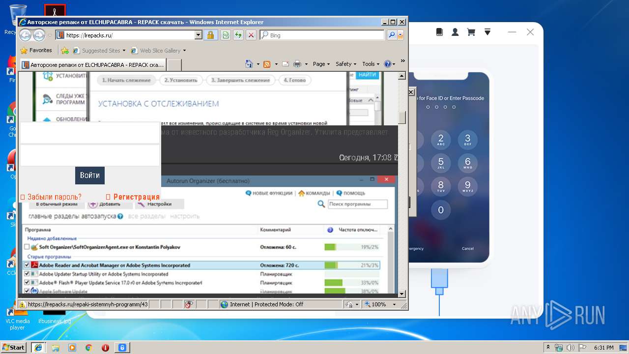Toggle Apple Software Update checkbox
629x354 pixels.
point(27,291)
